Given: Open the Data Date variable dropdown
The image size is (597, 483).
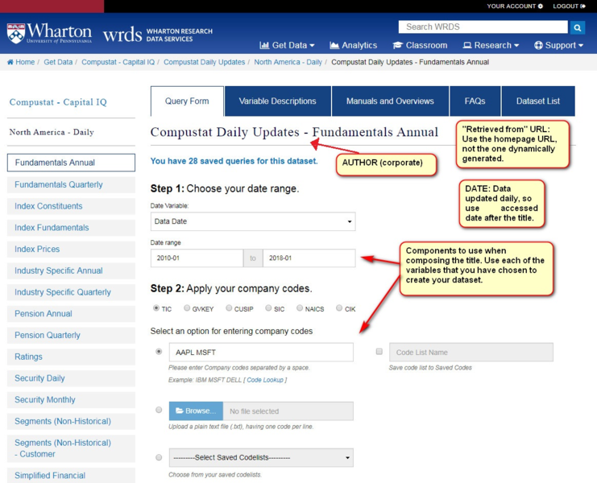Looking at the screenshot, I should pos(253,221).
